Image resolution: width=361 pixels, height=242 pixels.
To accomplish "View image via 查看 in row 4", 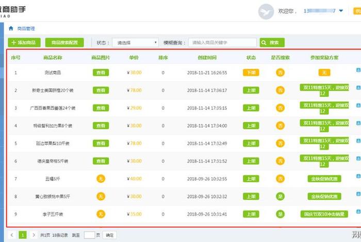I will [101, 126].
